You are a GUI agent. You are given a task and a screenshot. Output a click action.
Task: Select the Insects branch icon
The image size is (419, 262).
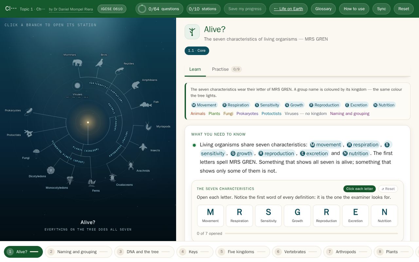tap(143, 147)
